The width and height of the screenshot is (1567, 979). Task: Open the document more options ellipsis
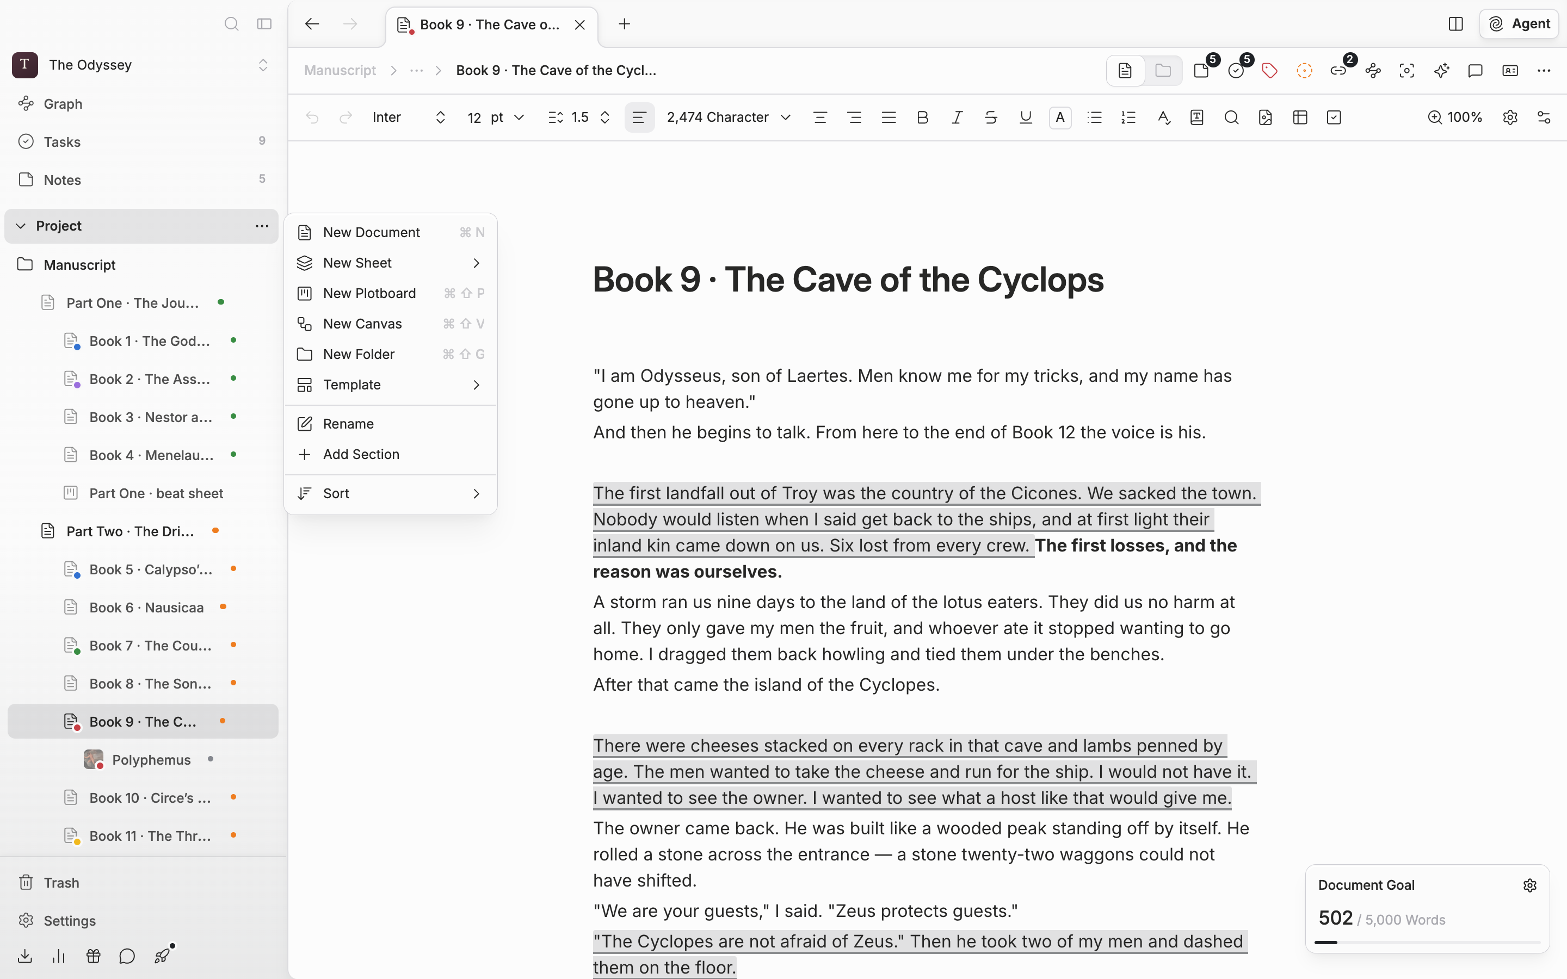pyautogui.click(x=1544, y=71)
